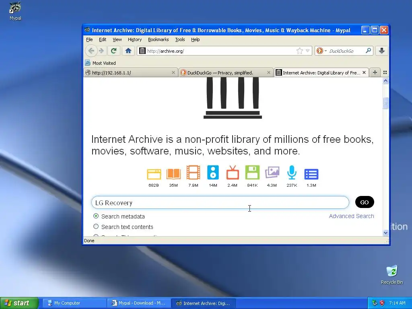
Task: Open the Video film icon (7.9M)
Action: click(x=193, y=173)
